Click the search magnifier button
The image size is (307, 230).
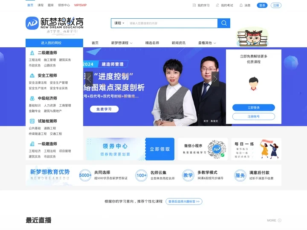tap(224, 23)
